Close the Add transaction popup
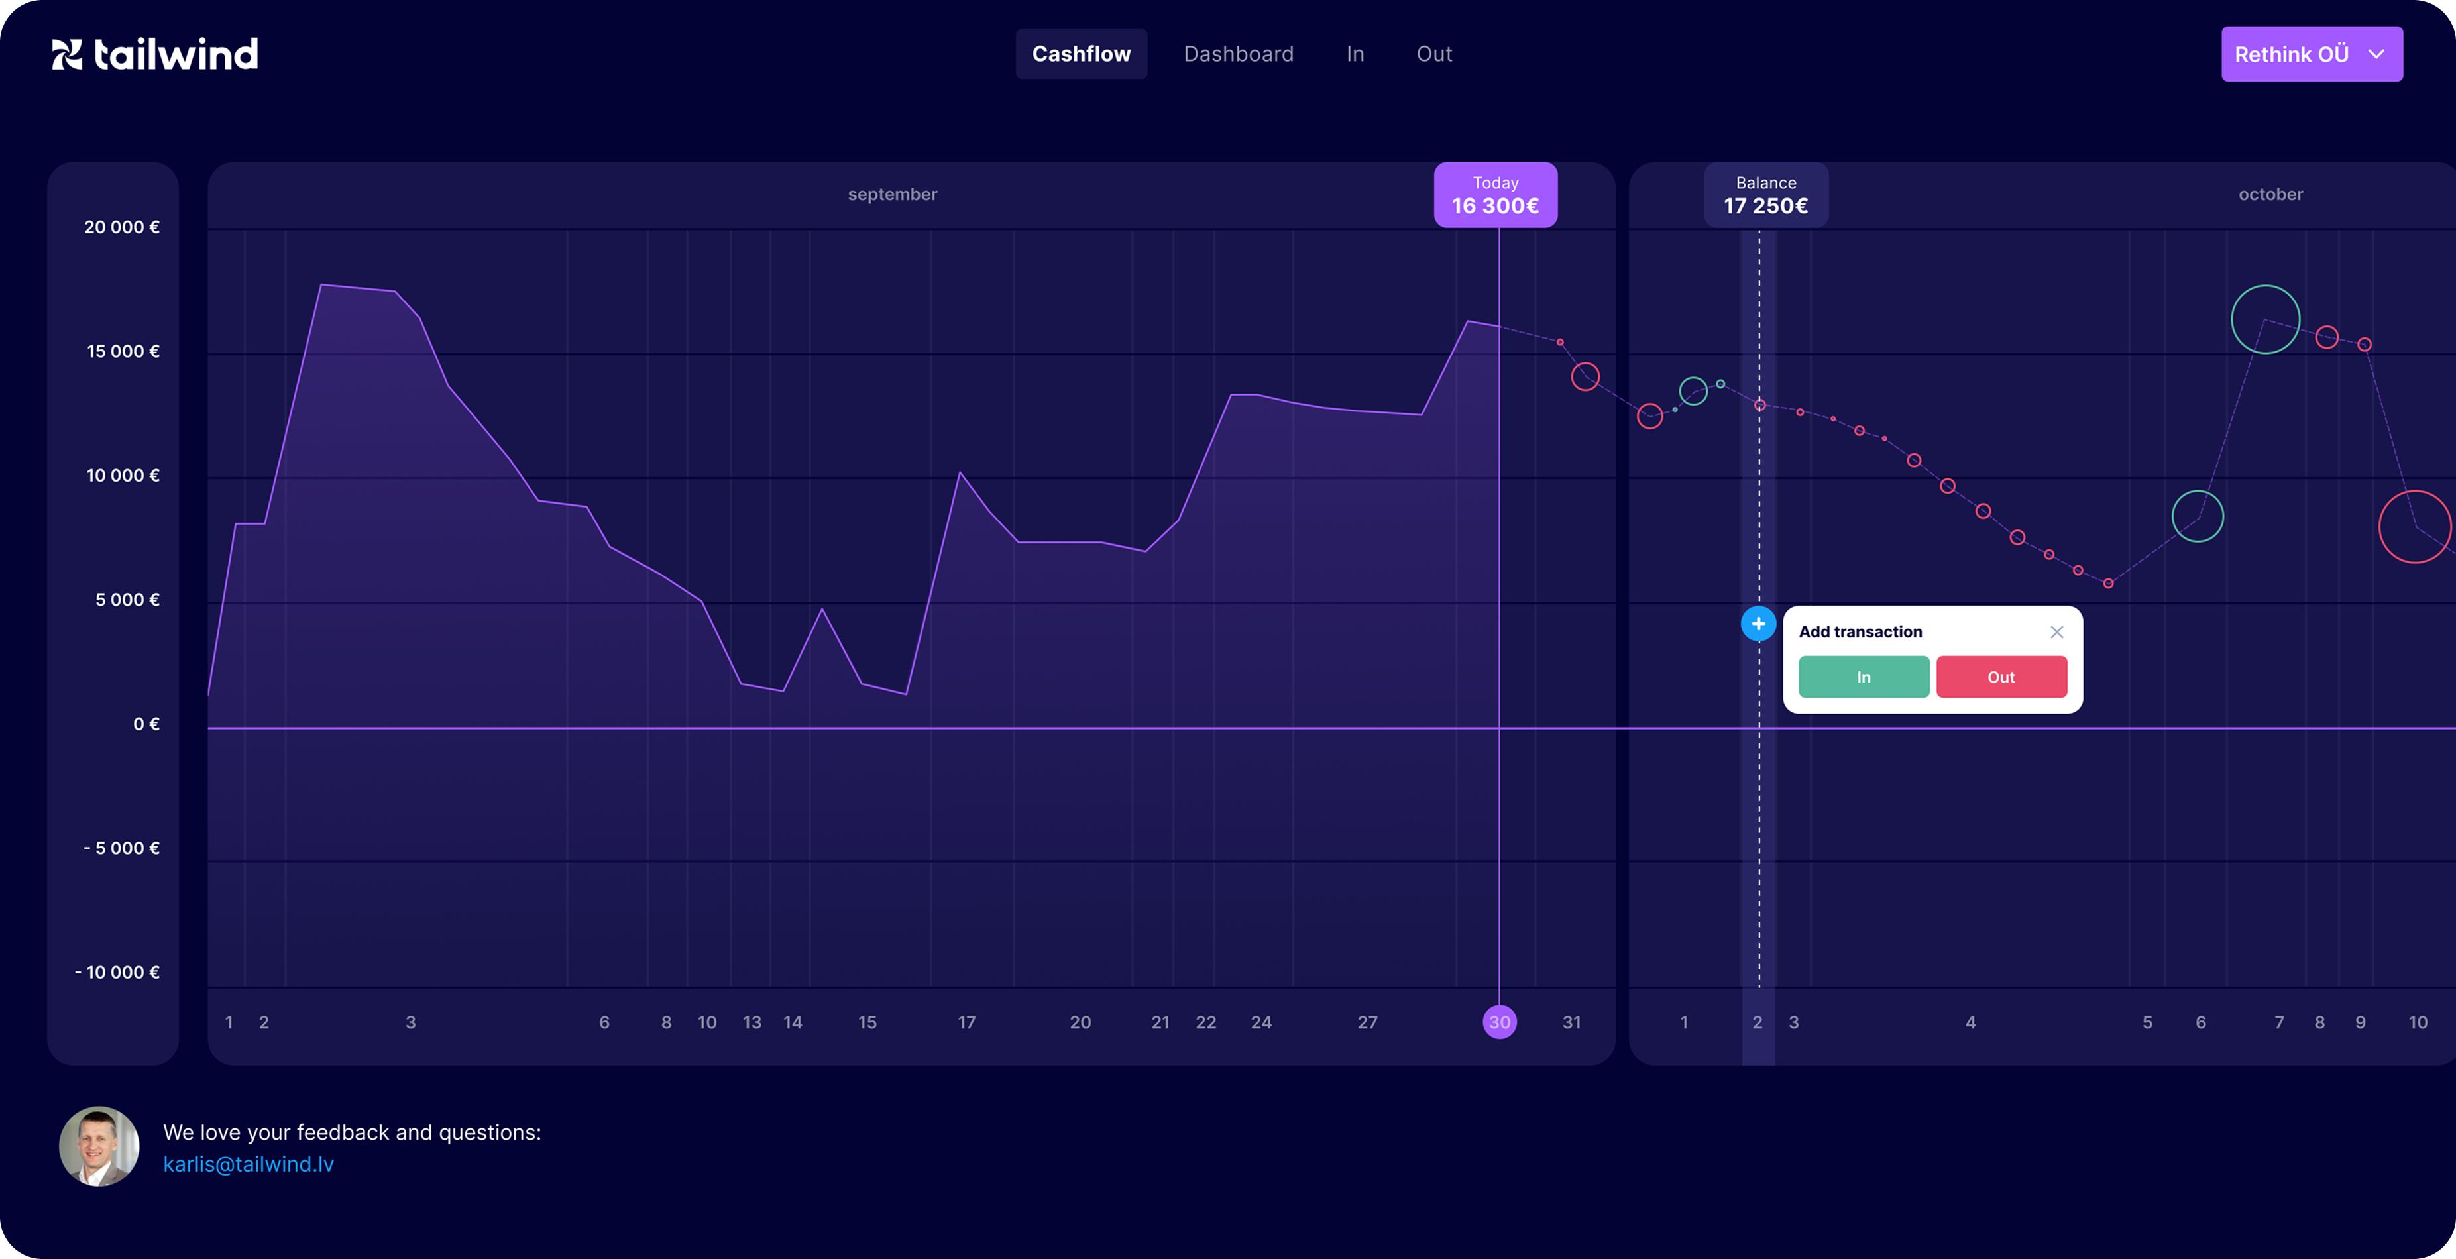2456x1259 pixels. pyautogui.click(x=2056, y=632)
